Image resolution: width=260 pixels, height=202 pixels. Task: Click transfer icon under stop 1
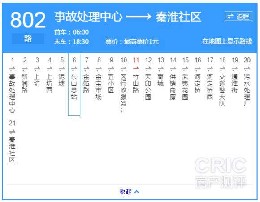tap(12, 69)
